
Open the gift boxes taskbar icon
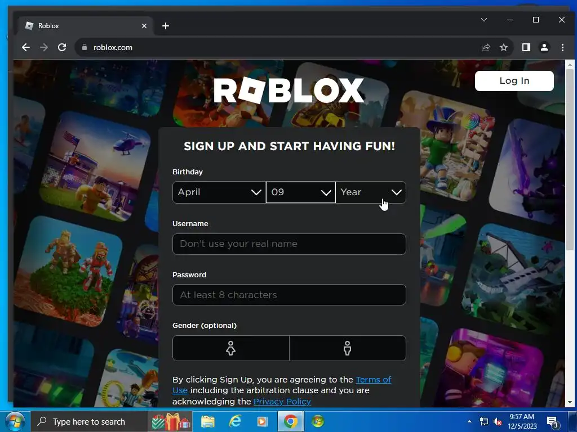(171, 422)
